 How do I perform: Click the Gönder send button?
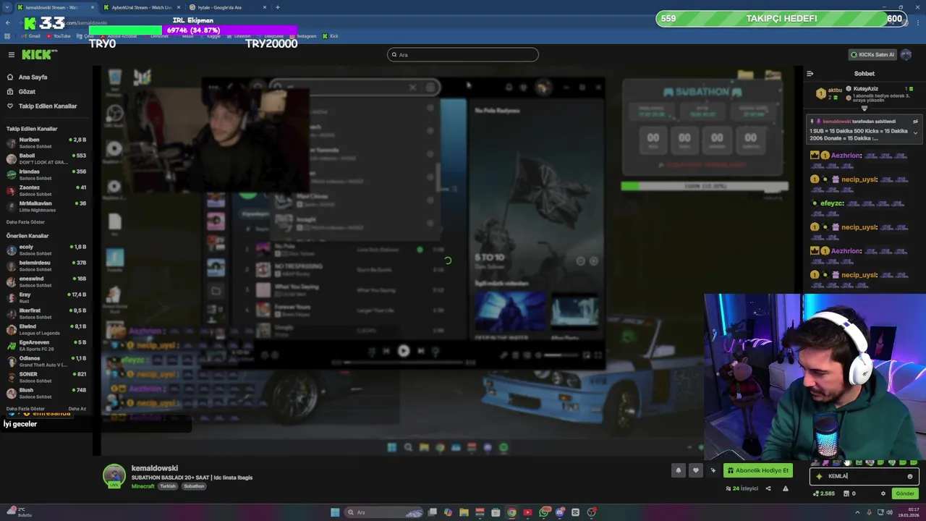click(x=905, y=494)
